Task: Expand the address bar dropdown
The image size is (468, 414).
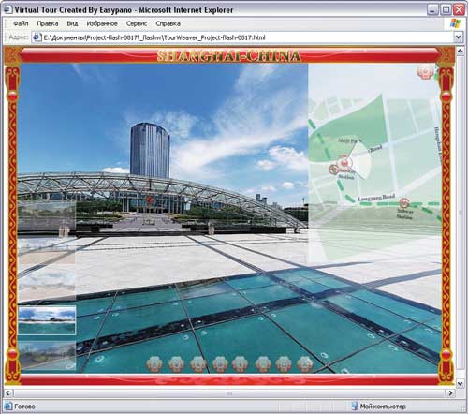Action: click(x=458, y=37)
